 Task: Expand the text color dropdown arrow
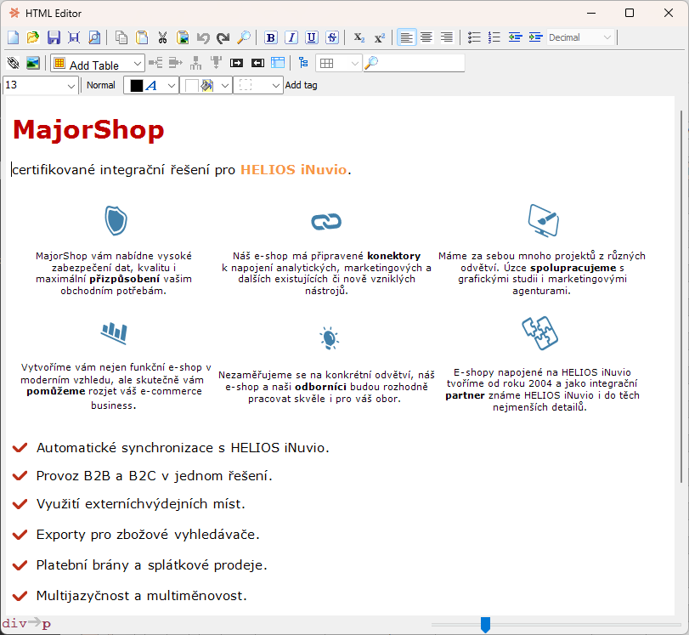172,86
